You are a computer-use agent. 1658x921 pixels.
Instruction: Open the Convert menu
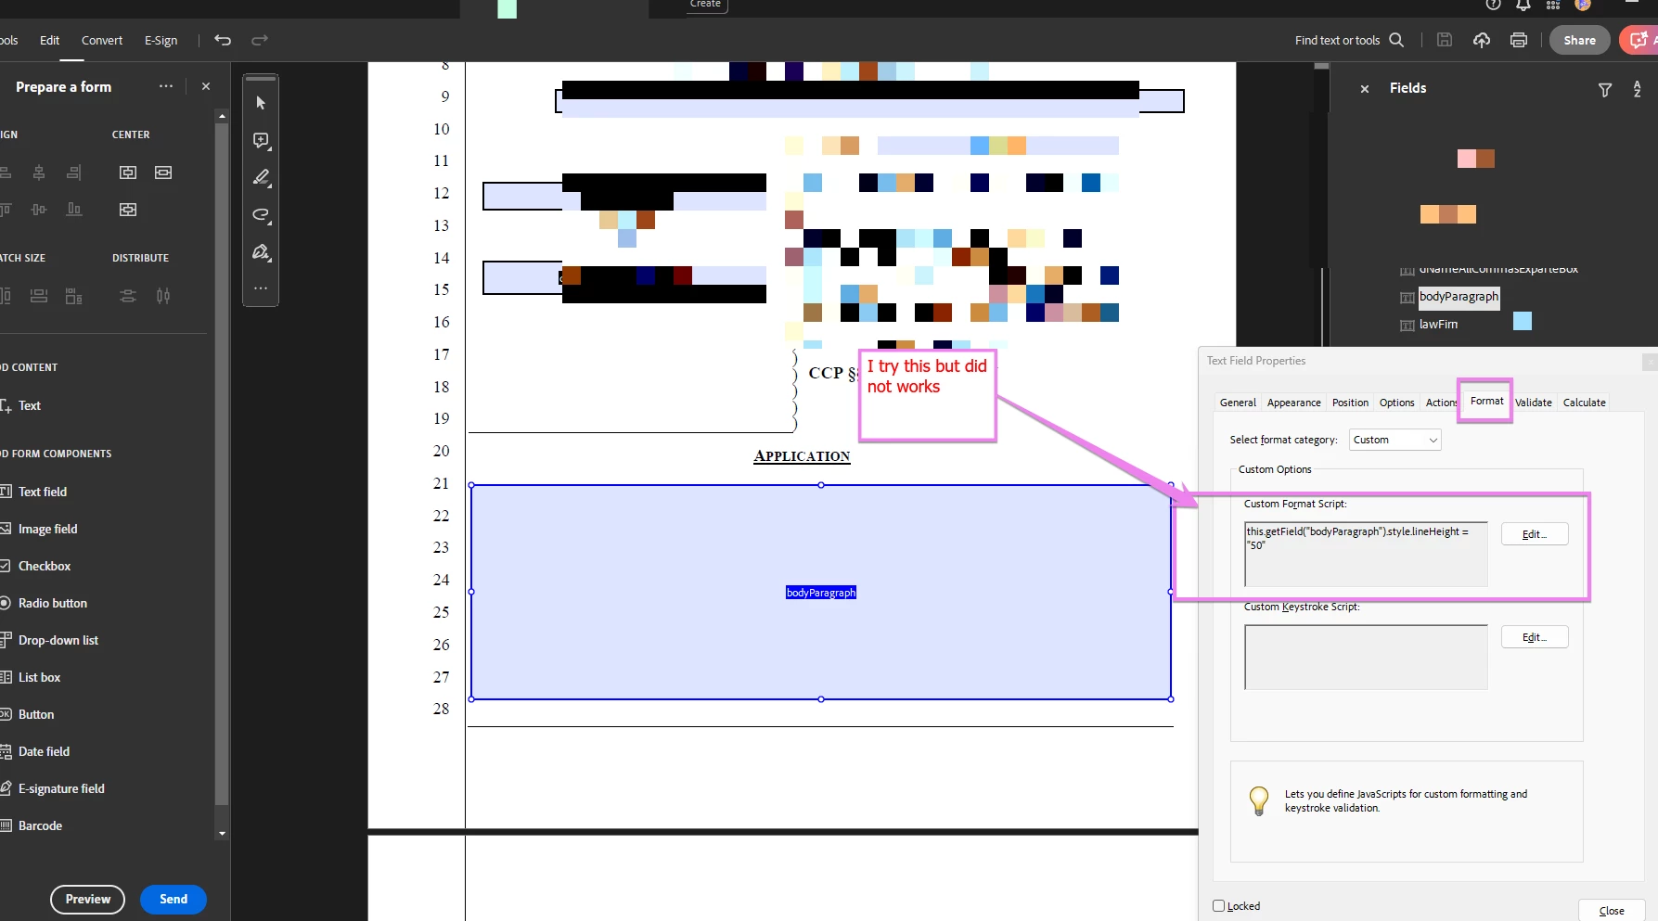(x=101, y=40)
